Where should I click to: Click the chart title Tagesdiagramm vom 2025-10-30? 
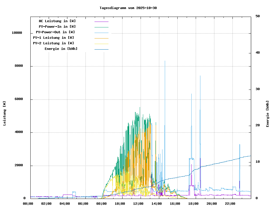pos(128,8)
